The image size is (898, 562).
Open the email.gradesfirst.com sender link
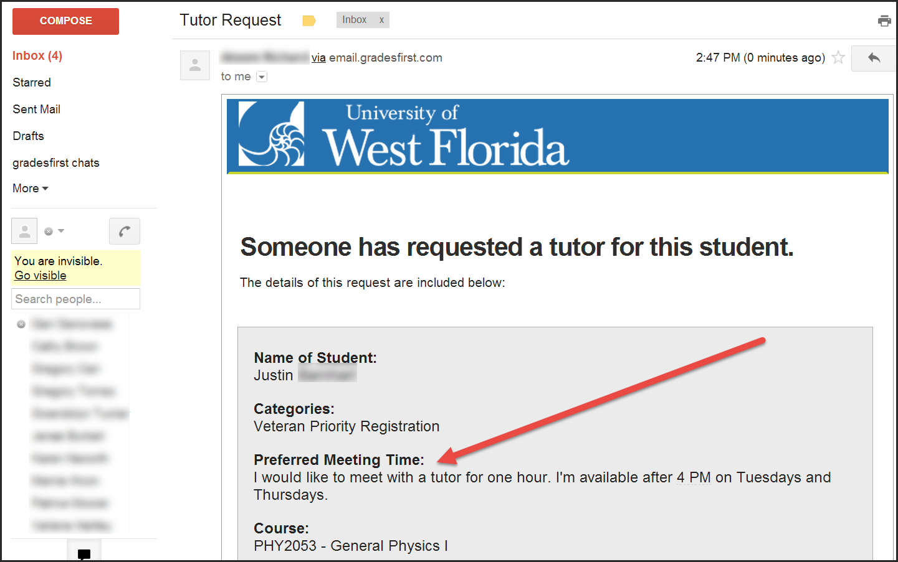385,57
